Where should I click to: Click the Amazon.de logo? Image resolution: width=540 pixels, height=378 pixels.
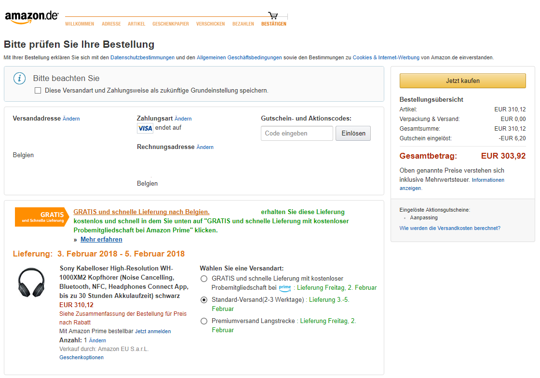[31, 17]
